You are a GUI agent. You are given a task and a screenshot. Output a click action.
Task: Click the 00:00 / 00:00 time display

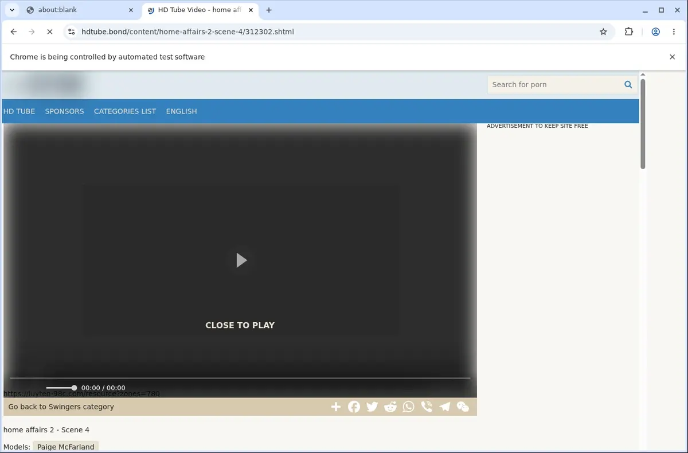[103, 388]
